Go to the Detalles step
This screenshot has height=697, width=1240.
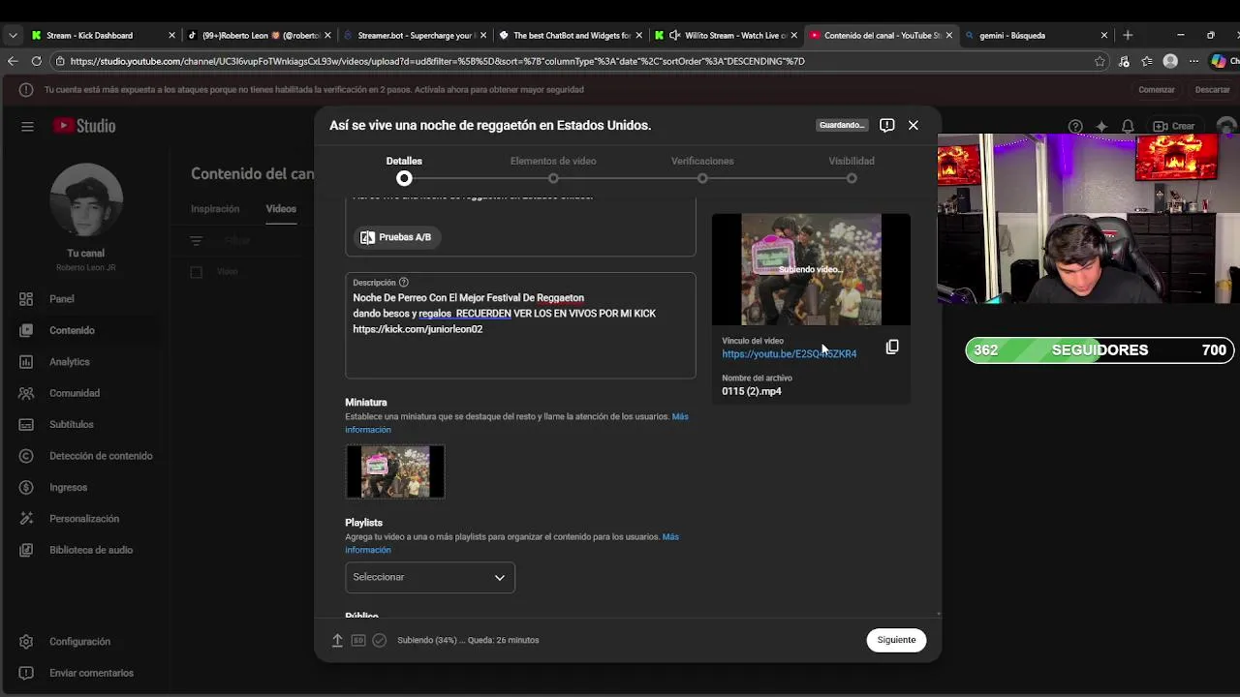pos(404,169)
